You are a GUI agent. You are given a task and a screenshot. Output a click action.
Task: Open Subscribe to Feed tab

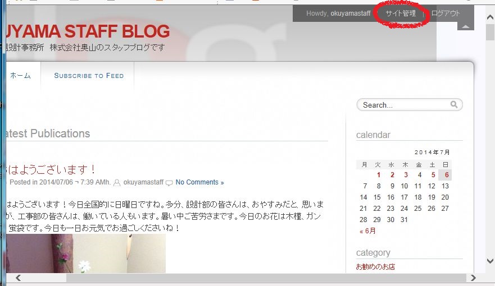point(89,76)
